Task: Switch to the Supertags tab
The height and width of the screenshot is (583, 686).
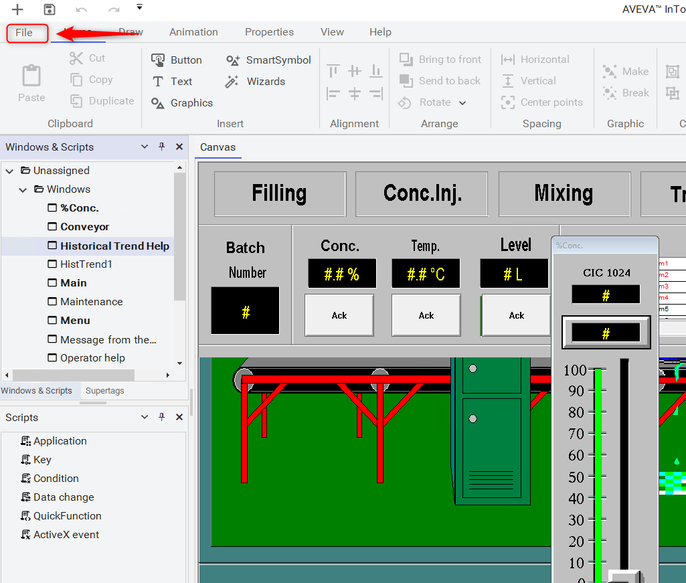Action: coord(105,391)
